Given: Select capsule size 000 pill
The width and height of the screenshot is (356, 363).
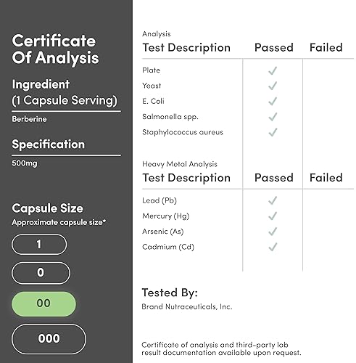Looking at the screenshot, I should tap(49, 339).
